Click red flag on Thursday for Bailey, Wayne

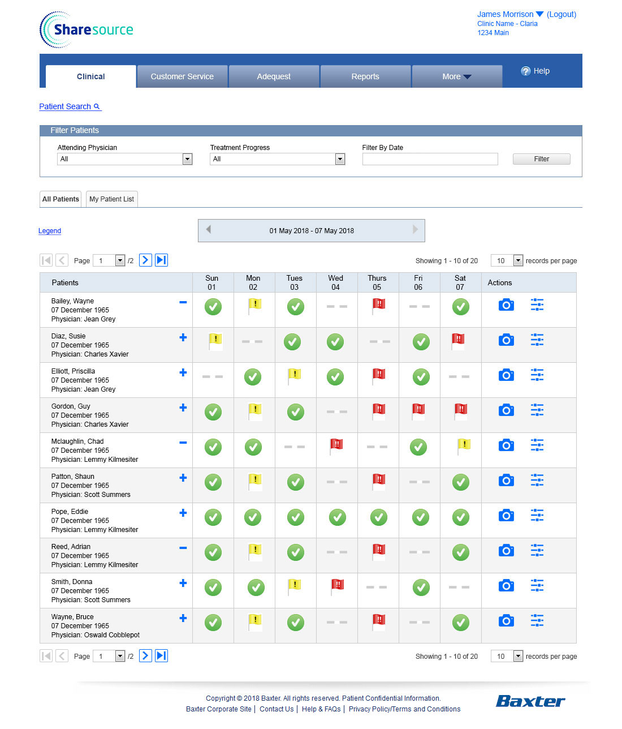click(379, 306)
